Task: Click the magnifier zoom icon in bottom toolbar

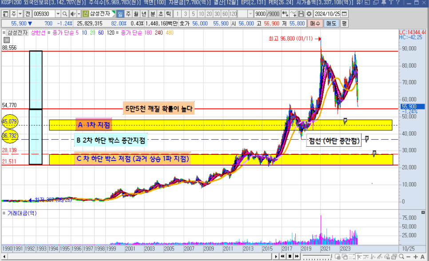Action: 401,257
